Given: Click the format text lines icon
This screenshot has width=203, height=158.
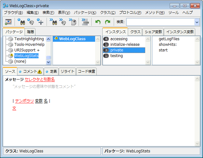Looking at the screenshot, I should [85, 22].
